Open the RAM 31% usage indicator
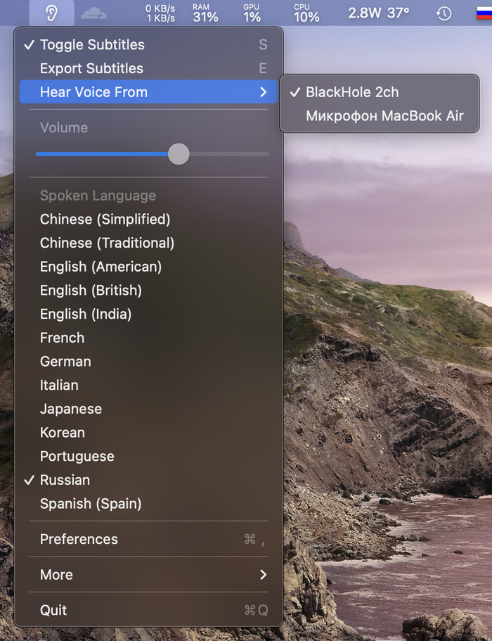The height and width of the screenshot is (641, 492). click(x=205, y=13)
